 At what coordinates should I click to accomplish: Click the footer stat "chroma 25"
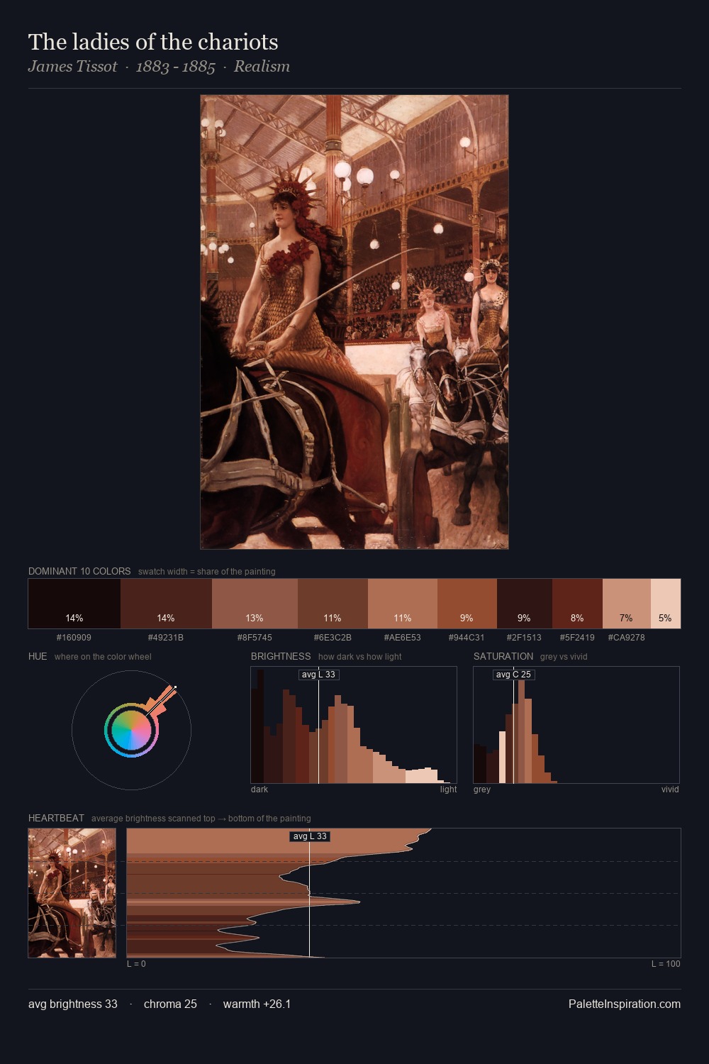[x=170, y=1004]
